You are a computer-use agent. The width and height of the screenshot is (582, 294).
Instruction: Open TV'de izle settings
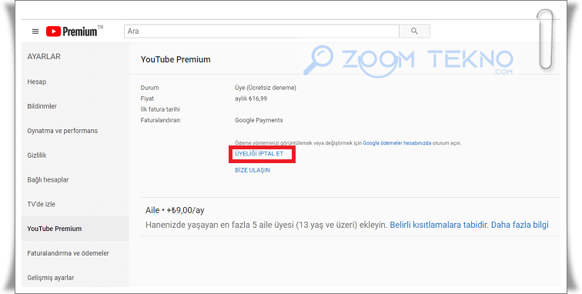pos(42,204)
